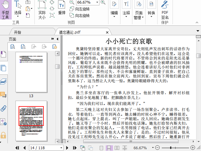The height and width of the screenshot is (151, 201).
Task: Click rotate counterclockwise icon in pages panel
Action: (x=34, y=47)
